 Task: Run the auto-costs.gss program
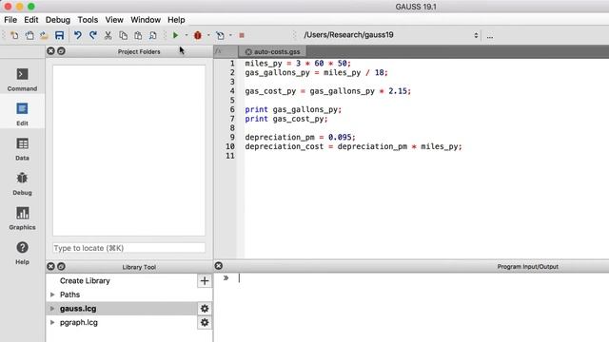175,36
